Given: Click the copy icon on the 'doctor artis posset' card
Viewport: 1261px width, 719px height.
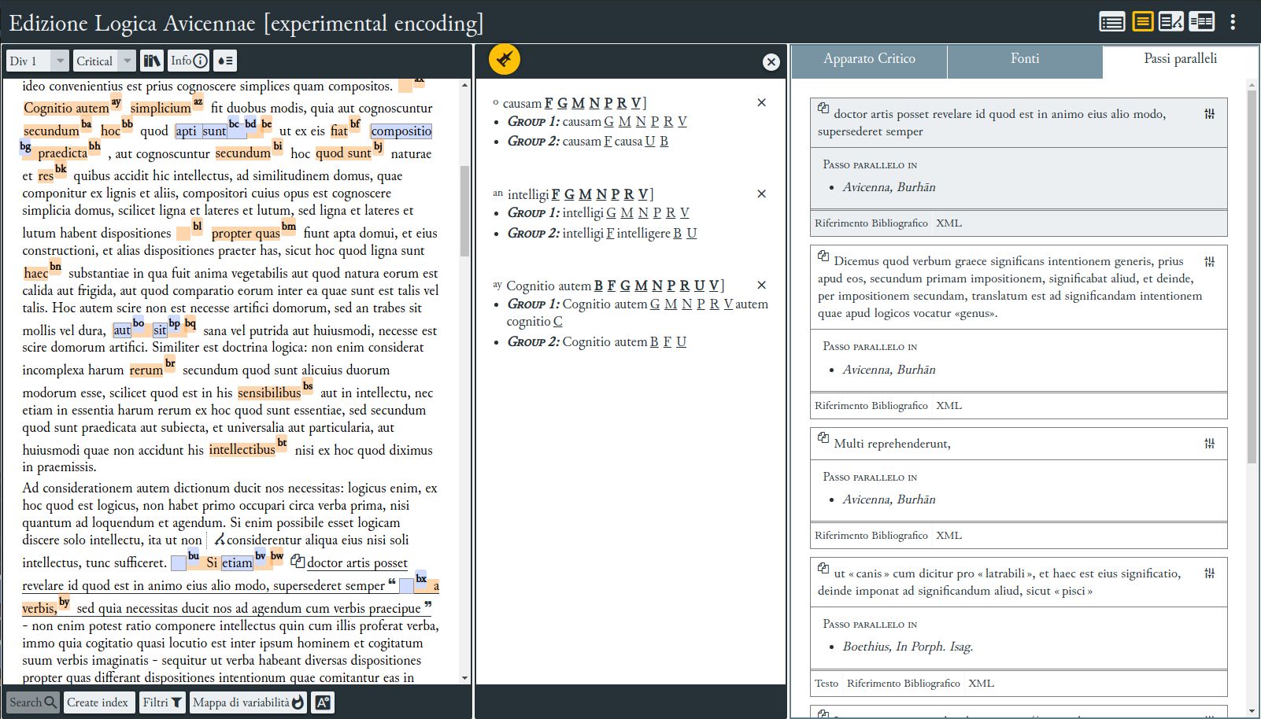Looking at the screenshot, I should point(825,108).
